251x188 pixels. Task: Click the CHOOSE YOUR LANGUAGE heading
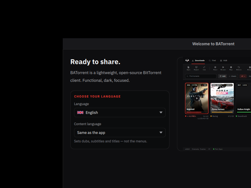(97, 97)
